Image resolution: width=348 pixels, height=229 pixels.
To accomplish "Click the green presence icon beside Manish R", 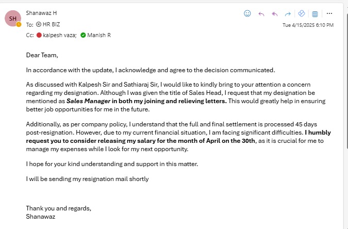I will [x=83, y=35].
